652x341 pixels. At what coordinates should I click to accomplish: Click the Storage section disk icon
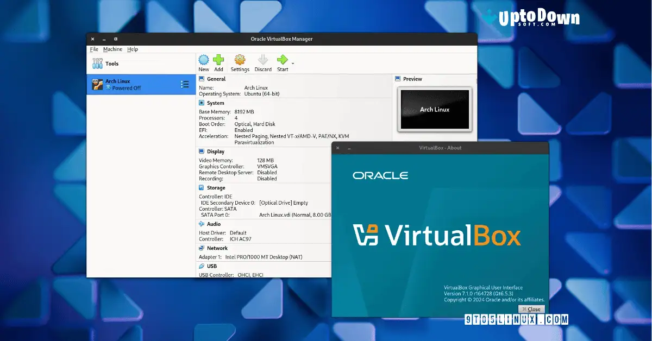202,187
